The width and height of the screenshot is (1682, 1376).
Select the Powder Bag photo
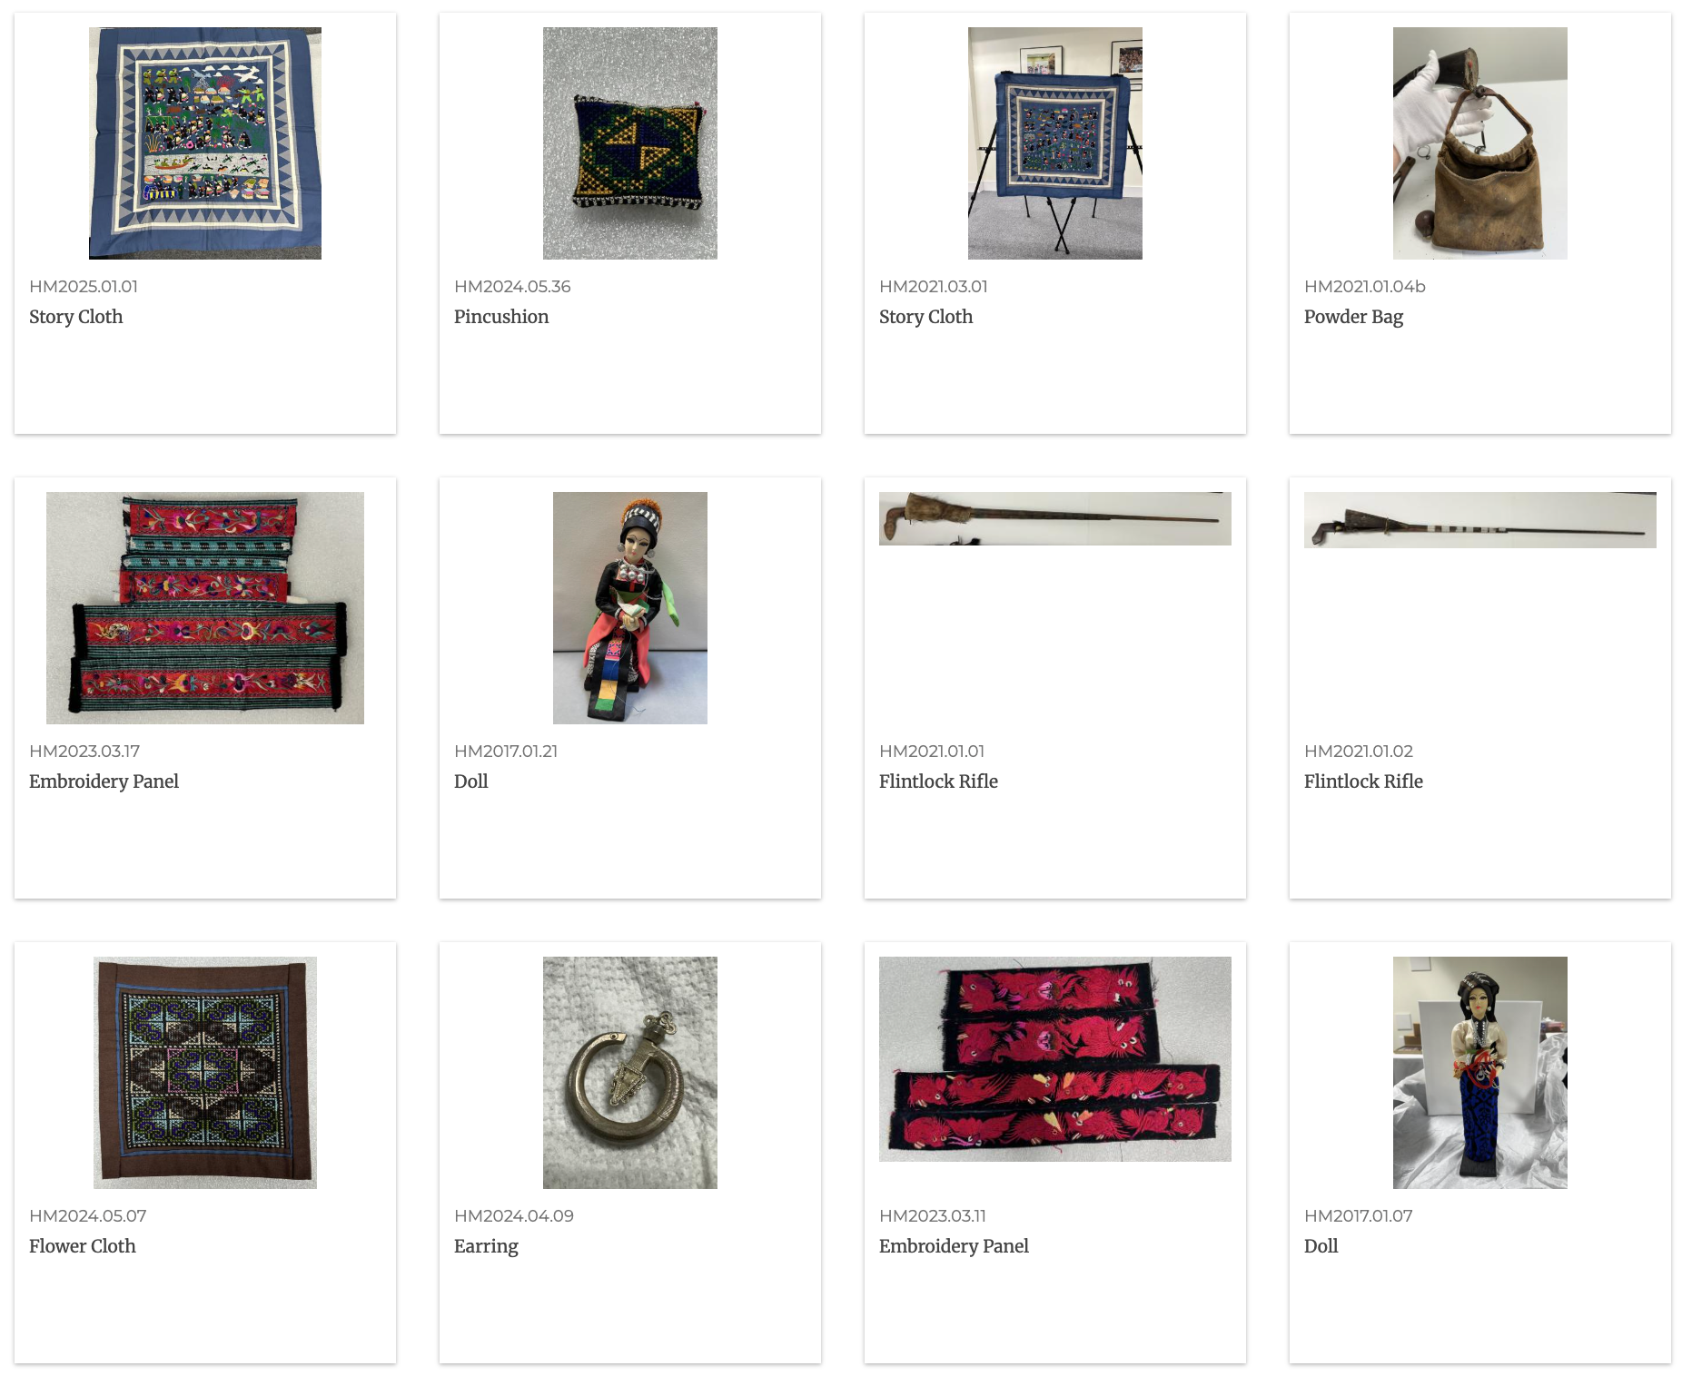pyautogui.click(x=1480, y=143)
